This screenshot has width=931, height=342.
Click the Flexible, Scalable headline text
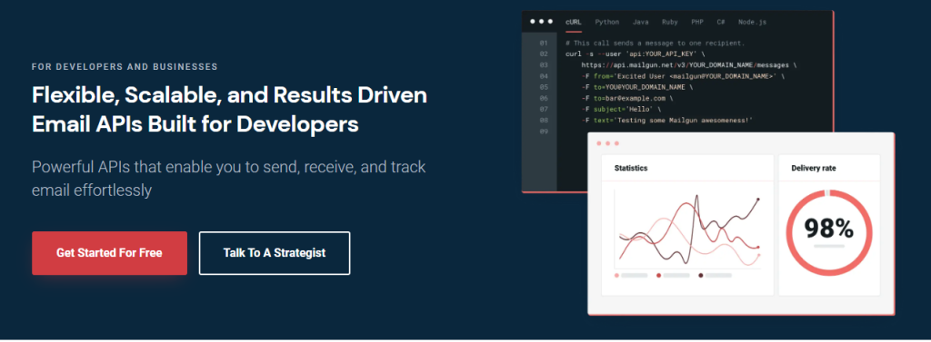tap(229, 111)
